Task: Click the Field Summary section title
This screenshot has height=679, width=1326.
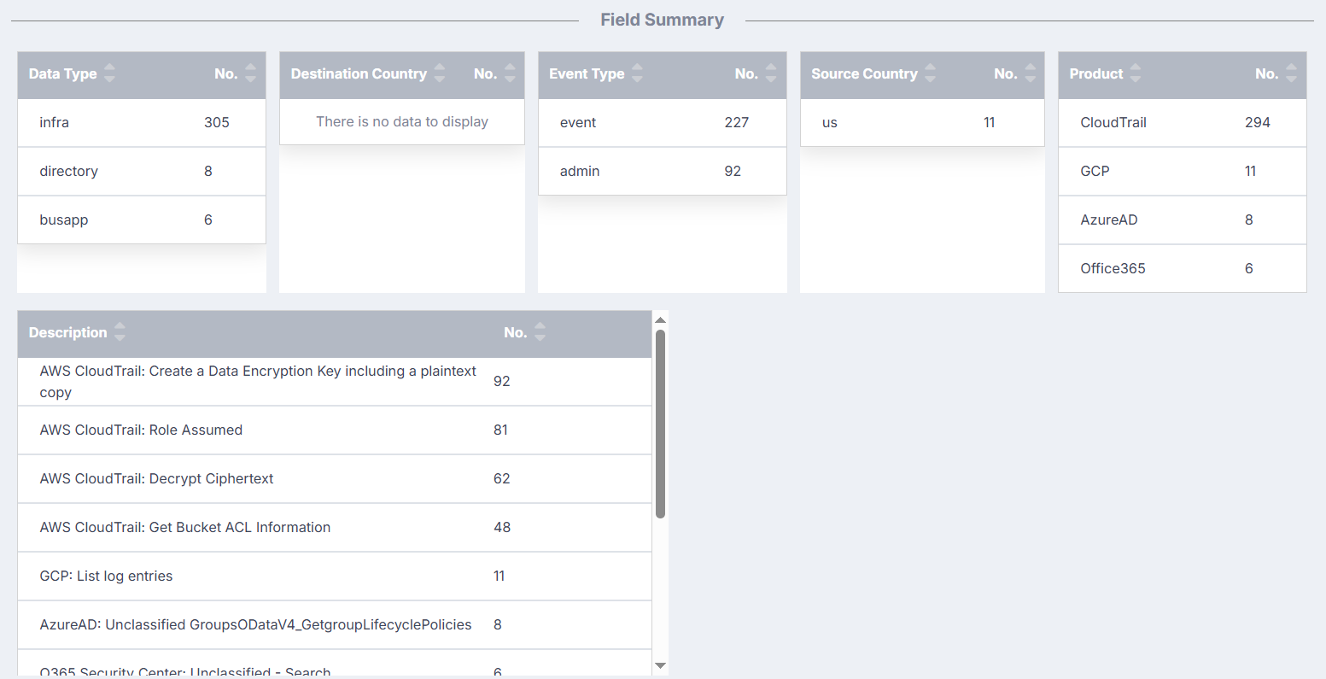Action: point(662,20)
